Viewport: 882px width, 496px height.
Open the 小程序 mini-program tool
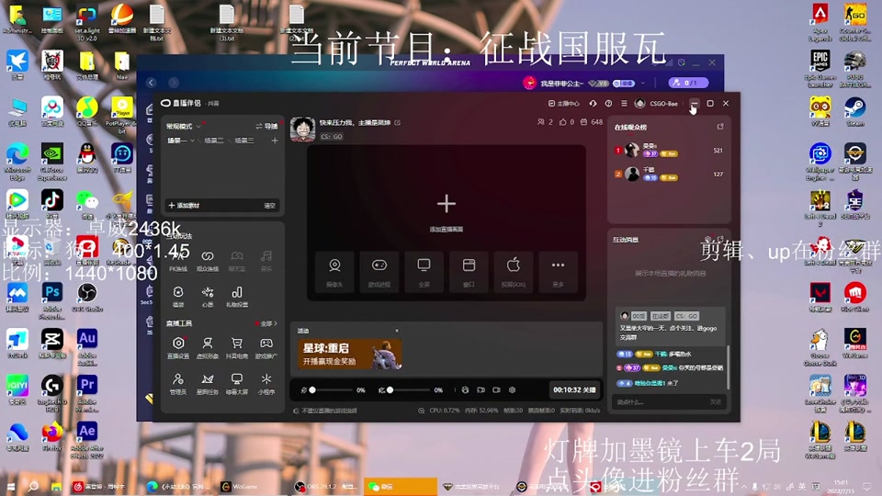266,384
